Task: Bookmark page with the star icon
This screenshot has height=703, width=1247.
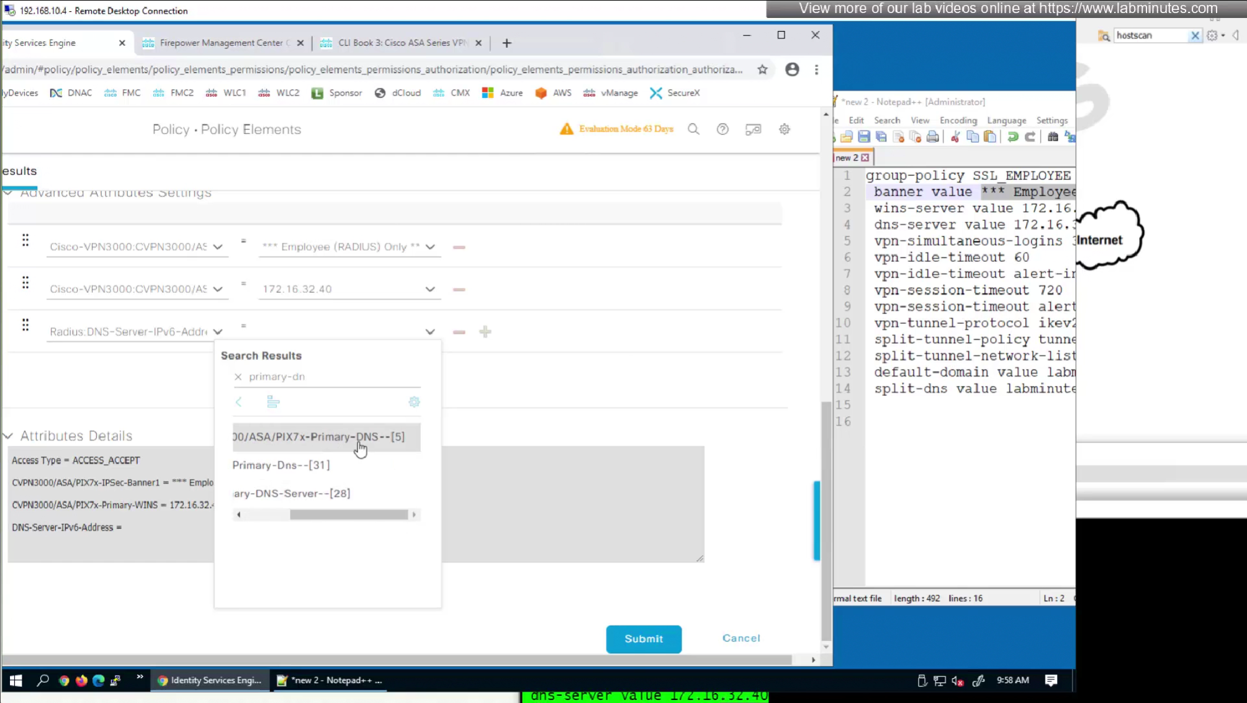Action: click(762, 69)
